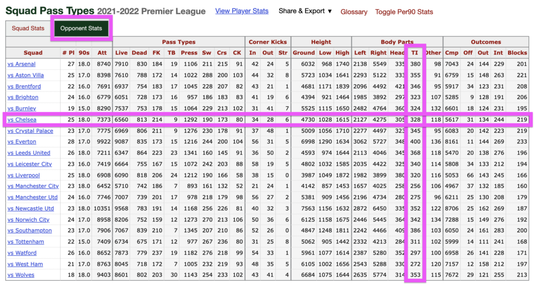Sort by the Ground column header
The image size is (534, 287).
tap(304, 53)
